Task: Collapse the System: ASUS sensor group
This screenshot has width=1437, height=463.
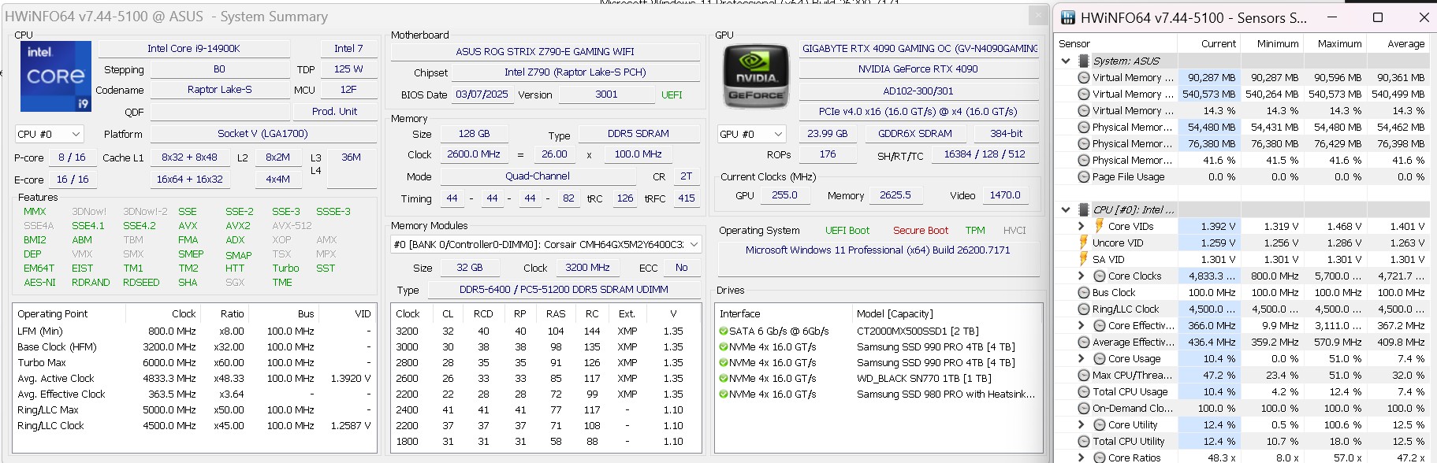Action: pos(1066,61)
